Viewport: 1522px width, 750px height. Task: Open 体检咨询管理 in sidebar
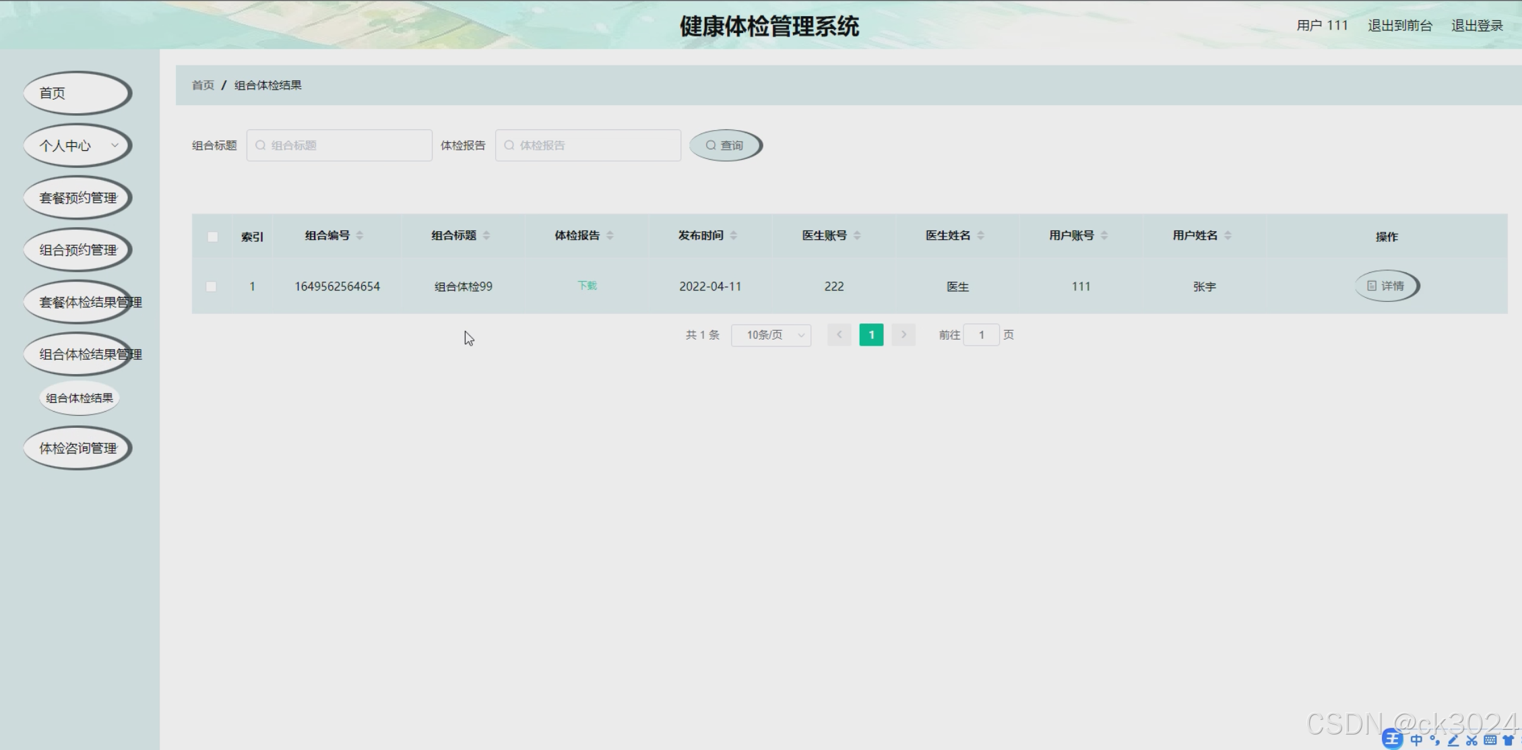[77, 448]
